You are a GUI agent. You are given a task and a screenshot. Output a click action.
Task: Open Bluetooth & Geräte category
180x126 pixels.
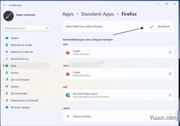coord(27,45)
